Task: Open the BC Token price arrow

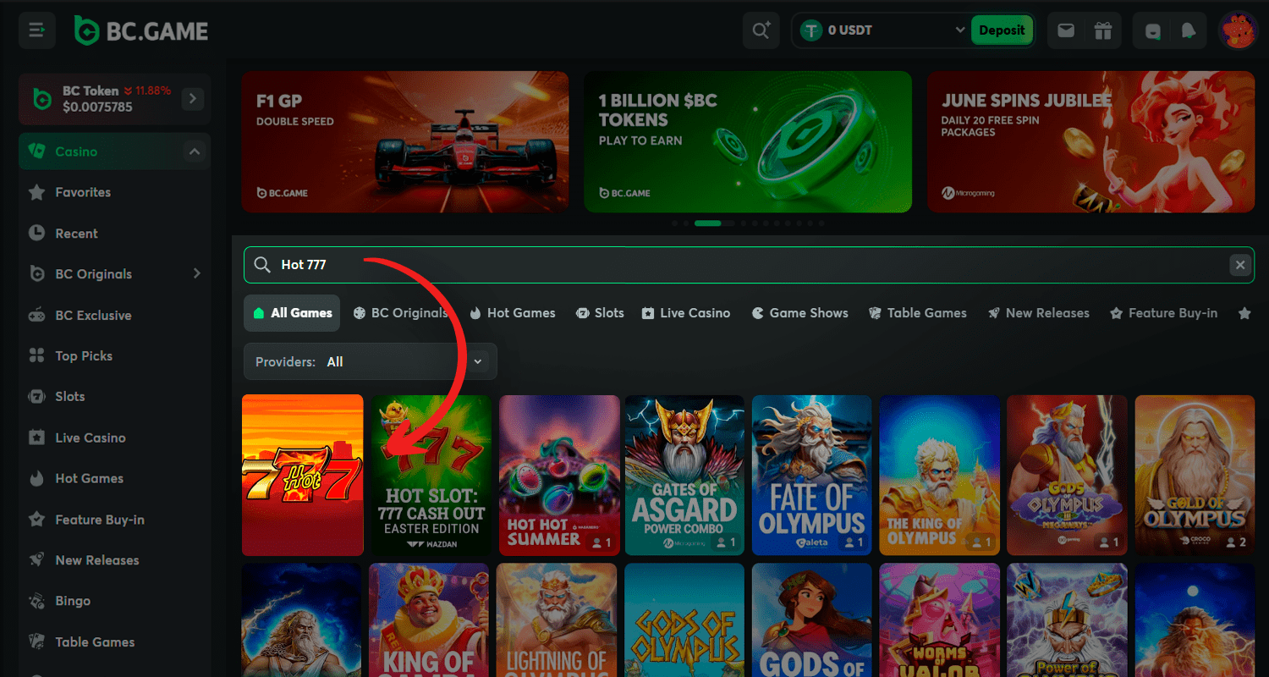Action: pos(193,99)
